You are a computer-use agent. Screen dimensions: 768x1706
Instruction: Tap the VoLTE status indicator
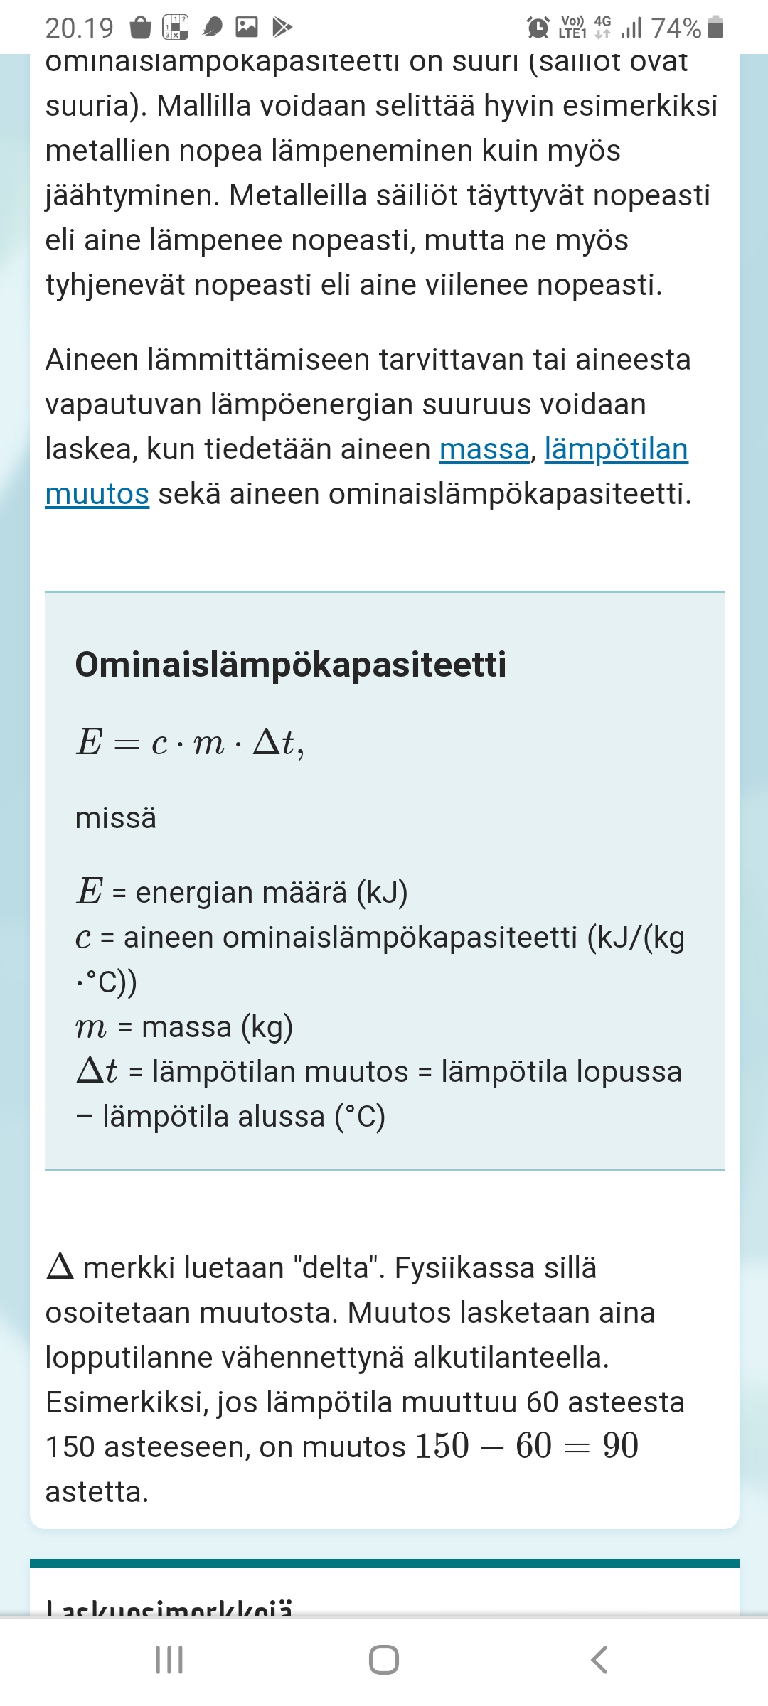point(572,28)
